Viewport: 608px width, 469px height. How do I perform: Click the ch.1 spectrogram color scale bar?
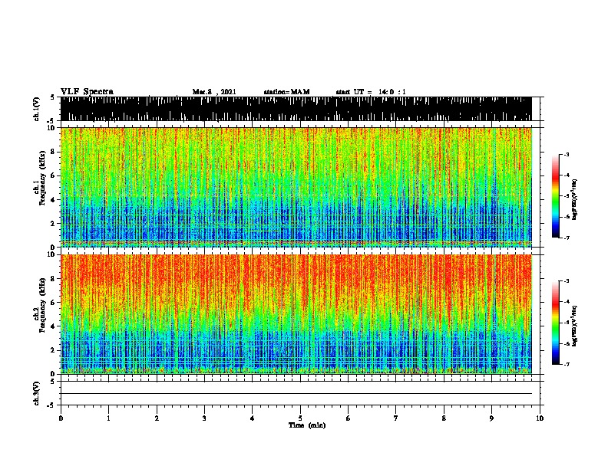[x=556, y=196]
